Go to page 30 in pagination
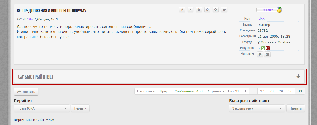This screenshot has width=317, height=125. click(x=290, y=91)
